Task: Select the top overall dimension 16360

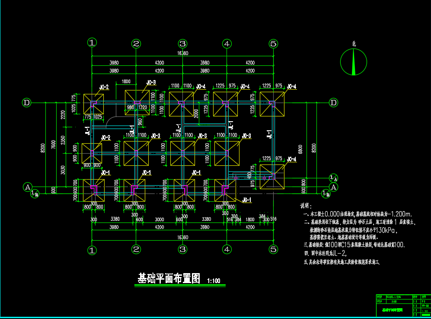Action: coord(183,53)
